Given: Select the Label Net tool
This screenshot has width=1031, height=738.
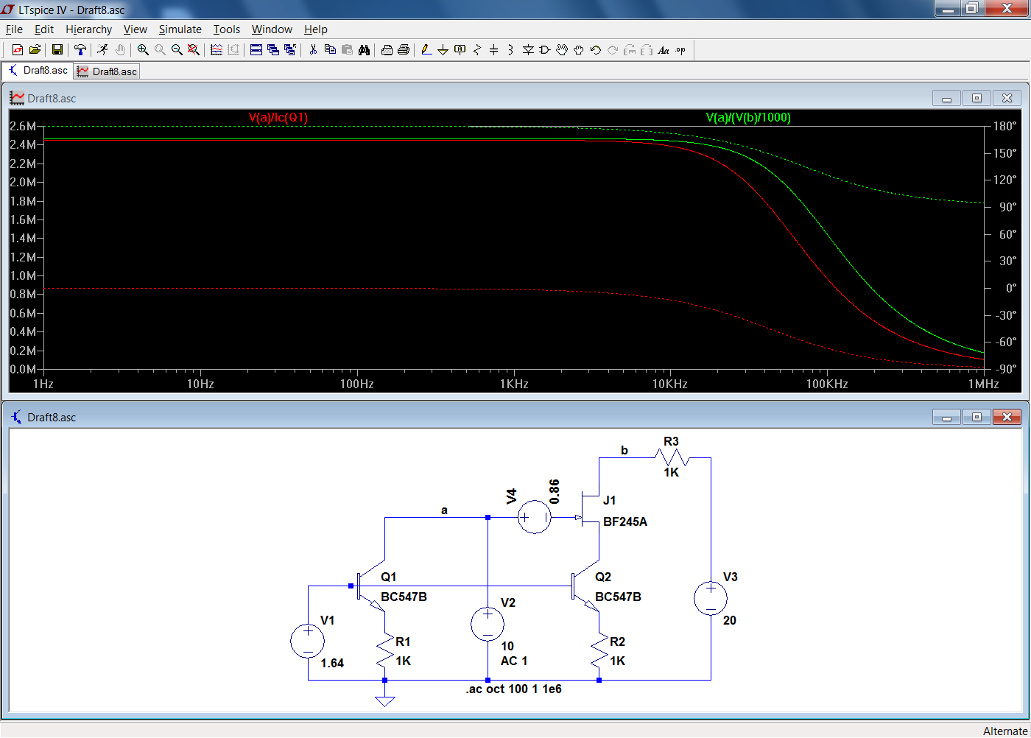Looking at the screenshot, I should 460,49.
